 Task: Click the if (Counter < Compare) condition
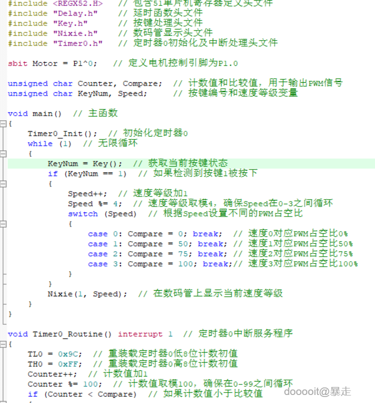(x=82, y=394)
